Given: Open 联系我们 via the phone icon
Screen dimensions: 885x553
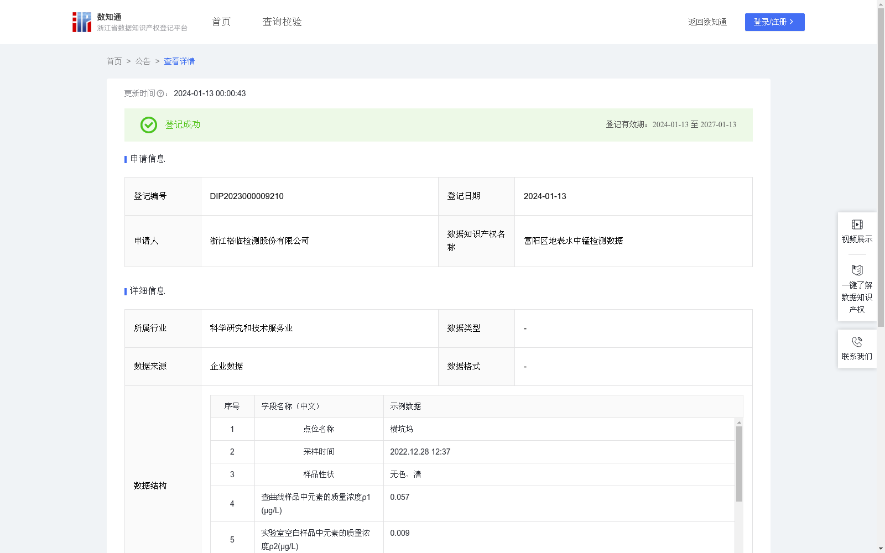Looking at the screenshot, I should coord(857,343).
